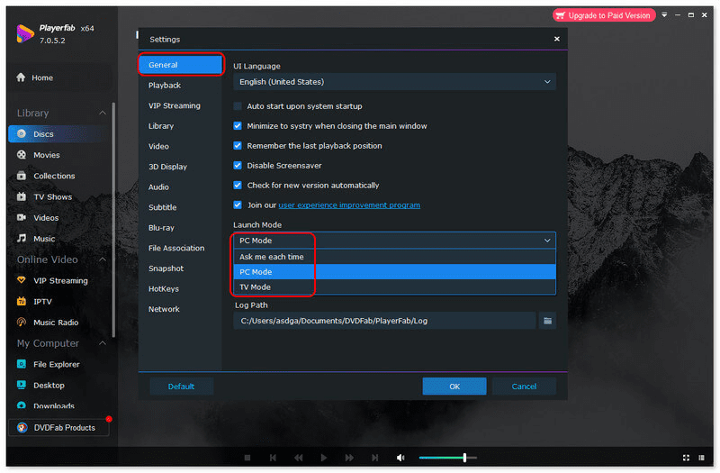The height and width of the screenshot is (473, 720).
Task: Open the UI Language dropdown
Action: [394, 82]
